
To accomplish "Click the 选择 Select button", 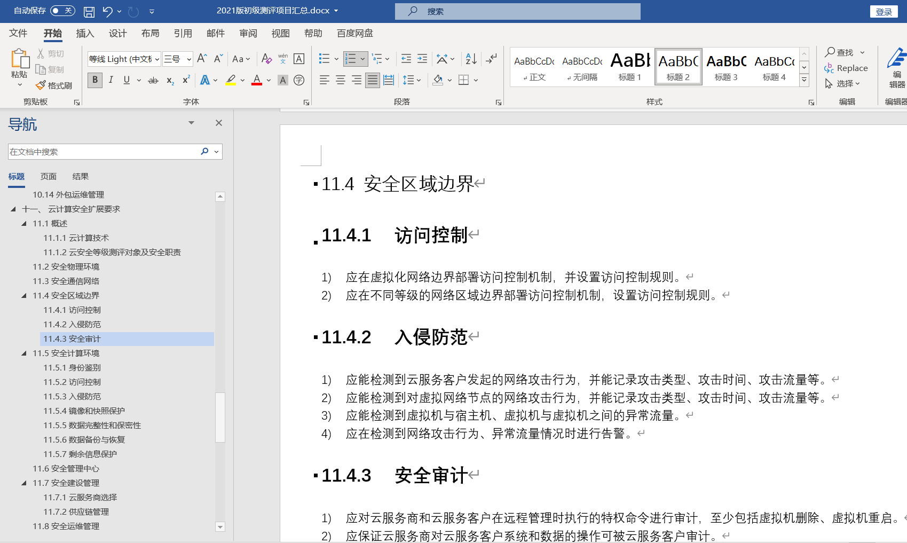I will pos(842,83).
